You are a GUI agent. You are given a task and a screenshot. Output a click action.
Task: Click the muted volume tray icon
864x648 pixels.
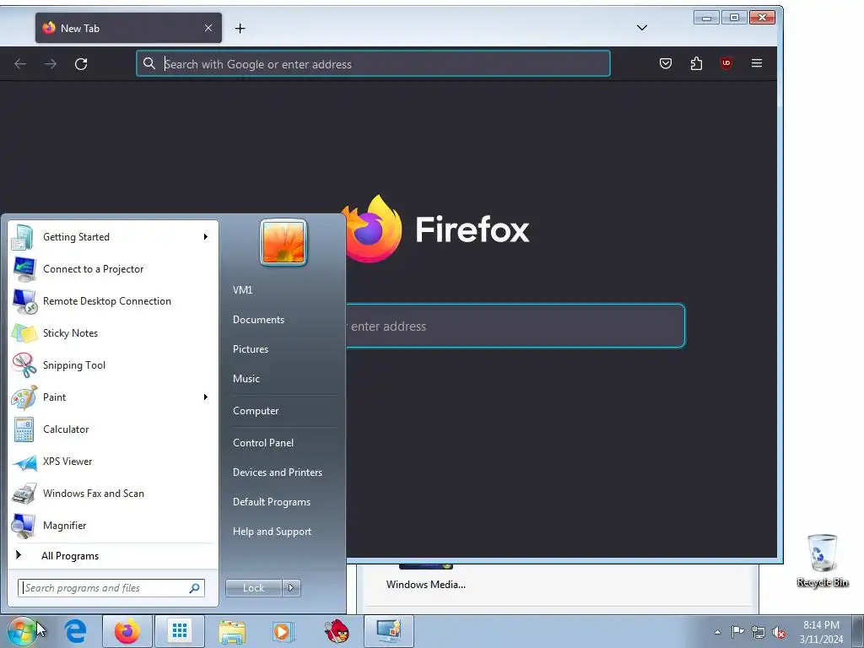click(779, 632)
